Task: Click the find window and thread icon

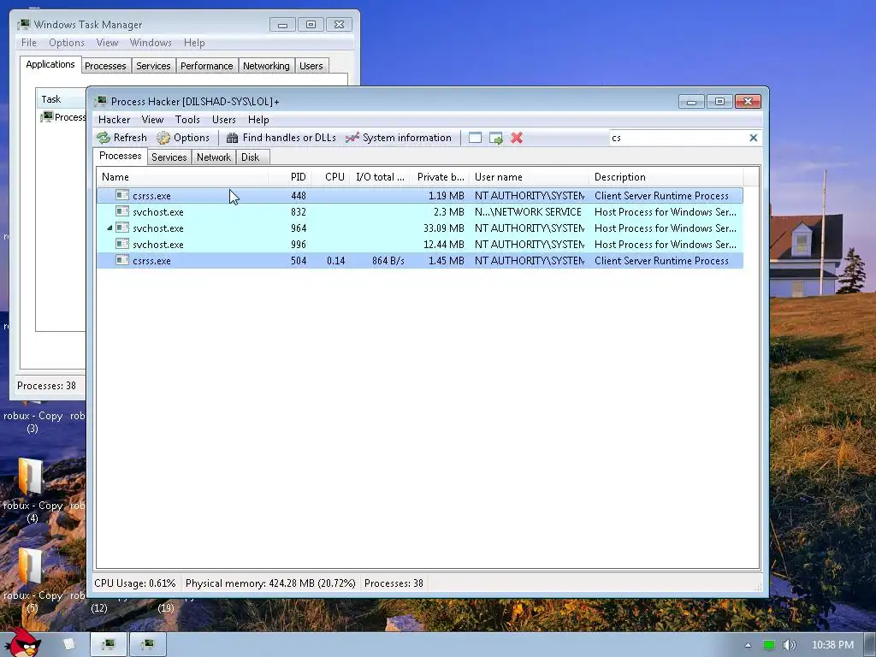Action: tap(495, 138)
